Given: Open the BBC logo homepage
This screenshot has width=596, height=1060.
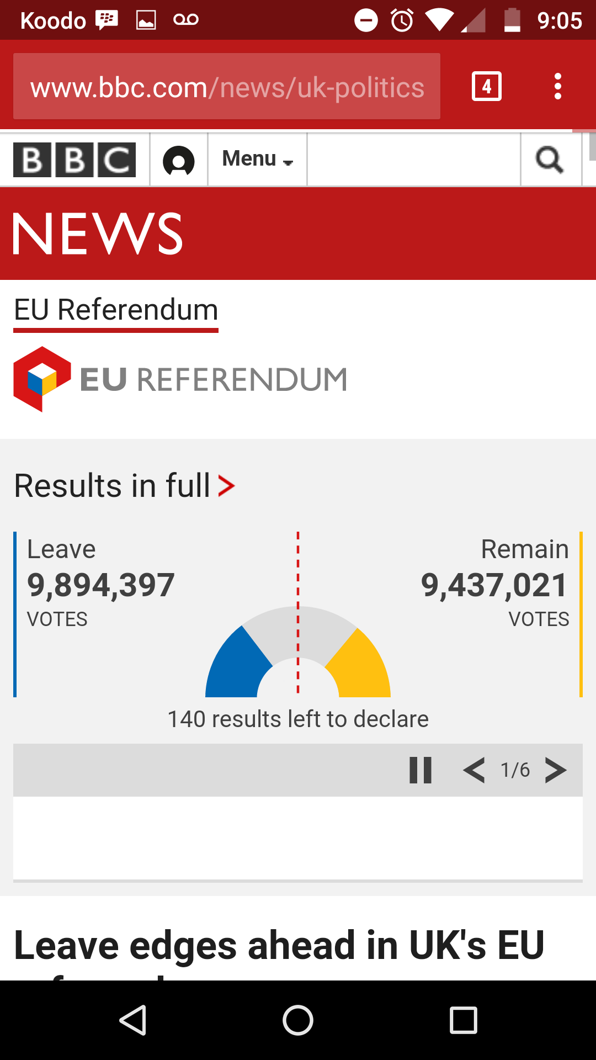Looking at the screenshot, I should click(x=74, y=160).
